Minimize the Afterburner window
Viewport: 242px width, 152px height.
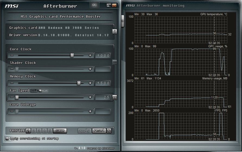[x=109, y=5]
